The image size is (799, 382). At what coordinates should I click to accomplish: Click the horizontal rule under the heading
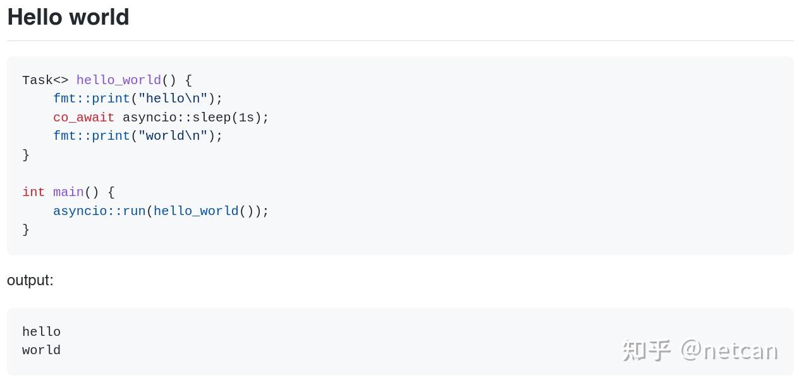[x=400, y=41]
